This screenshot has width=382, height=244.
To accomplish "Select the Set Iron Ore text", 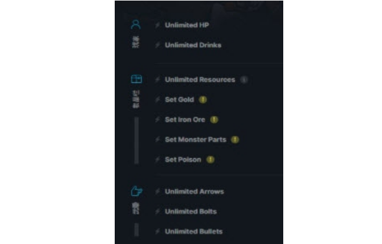I will tap(185, 120).
